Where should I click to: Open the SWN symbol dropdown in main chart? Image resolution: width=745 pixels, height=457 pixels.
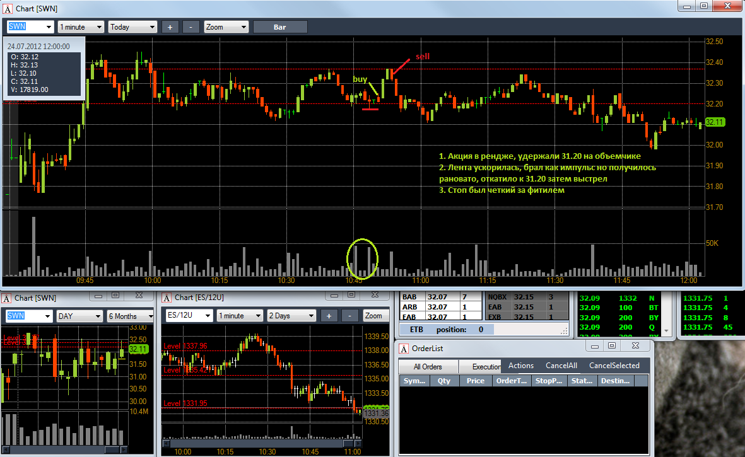click(30, 27)
